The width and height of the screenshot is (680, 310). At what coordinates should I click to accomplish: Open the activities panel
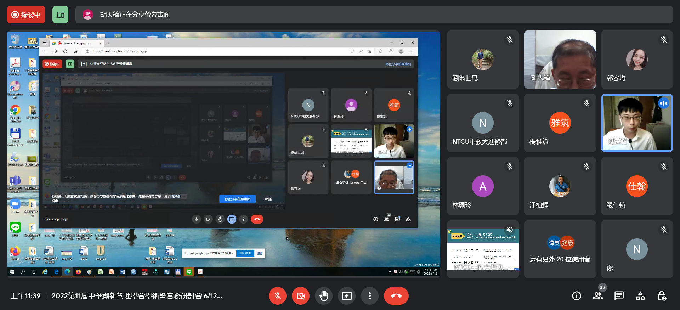[640, 296]
